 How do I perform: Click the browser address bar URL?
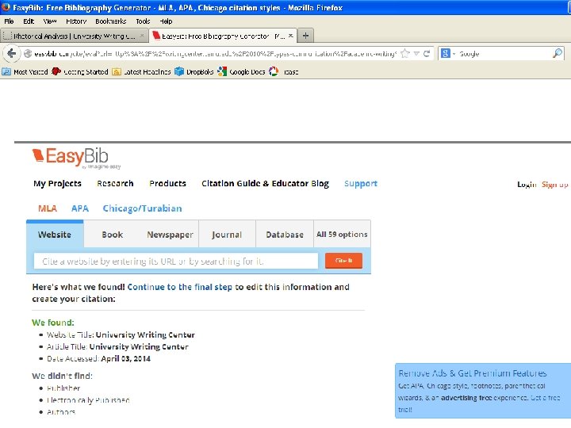(x=215, y=54)
